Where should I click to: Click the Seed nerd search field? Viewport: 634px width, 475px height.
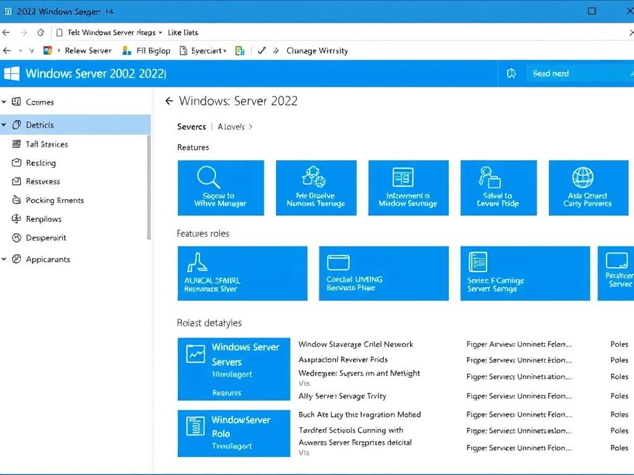click(x=580, y=74)
